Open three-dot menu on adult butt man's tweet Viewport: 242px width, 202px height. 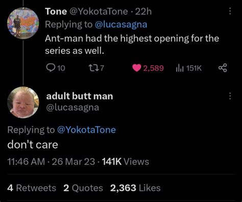(230, 96)
